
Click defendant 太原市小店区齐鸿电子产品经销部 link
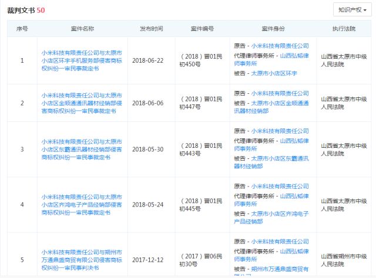pos(271,218)
